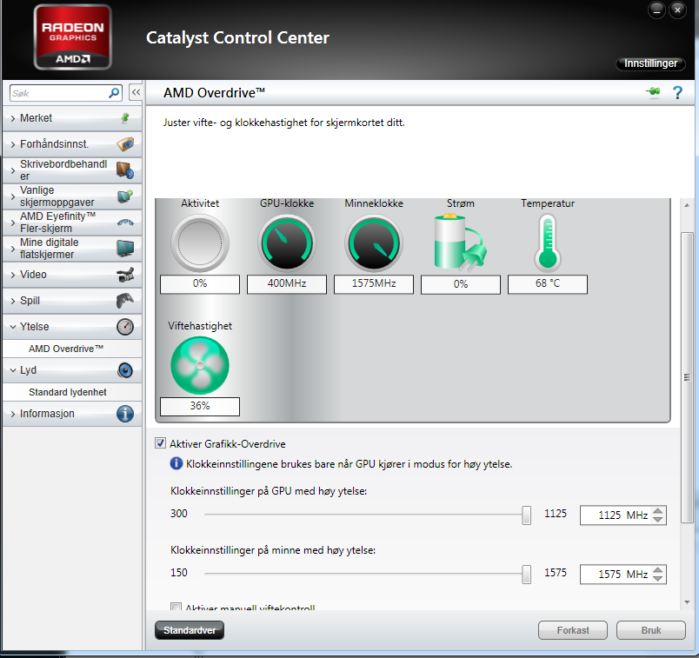Click the search magnifier icon

tap(114, 93)
